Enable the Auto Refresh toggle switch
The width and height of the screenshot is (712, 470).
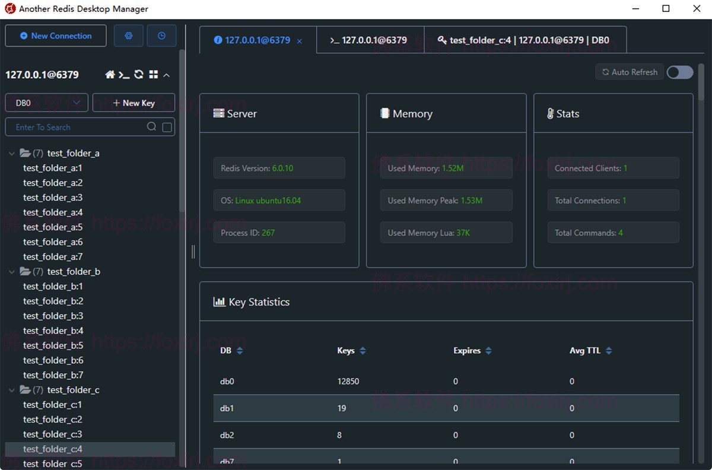[x=679, y=72]
